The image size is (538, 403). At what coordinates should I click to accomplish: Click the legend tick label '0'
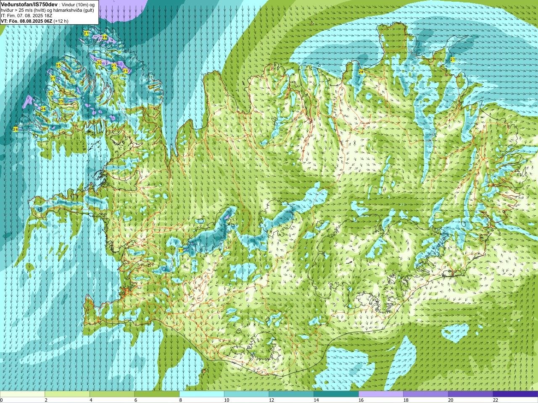point(2,400)
